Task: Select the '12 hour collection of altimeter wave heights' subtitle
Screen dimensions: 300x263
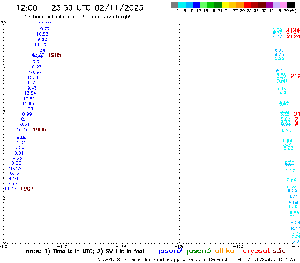Action: tap(79, 17)
